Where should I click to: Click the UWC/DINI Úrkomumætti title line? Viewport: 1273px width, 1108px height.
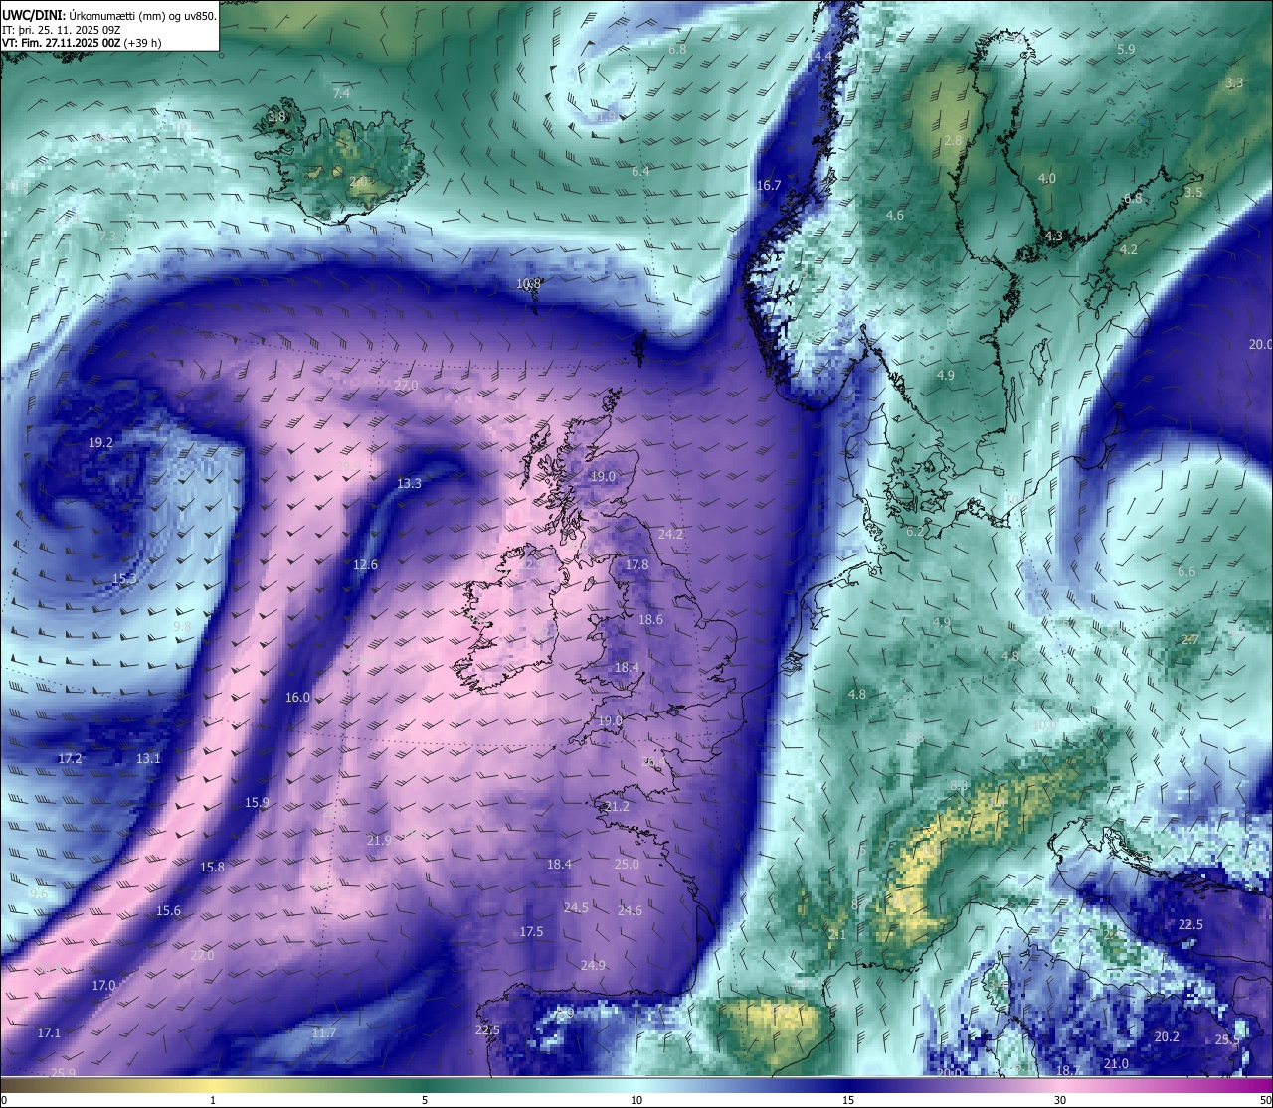tap(109, 16)
